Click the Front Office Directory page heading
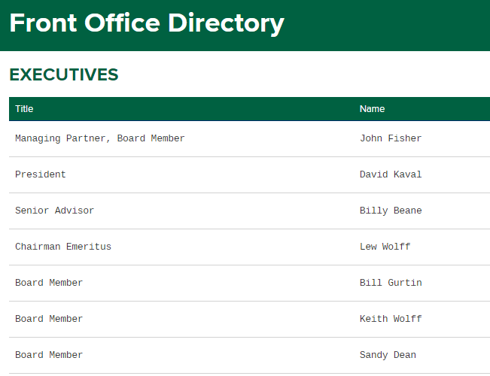490x376 pixels. coord(147,23)
